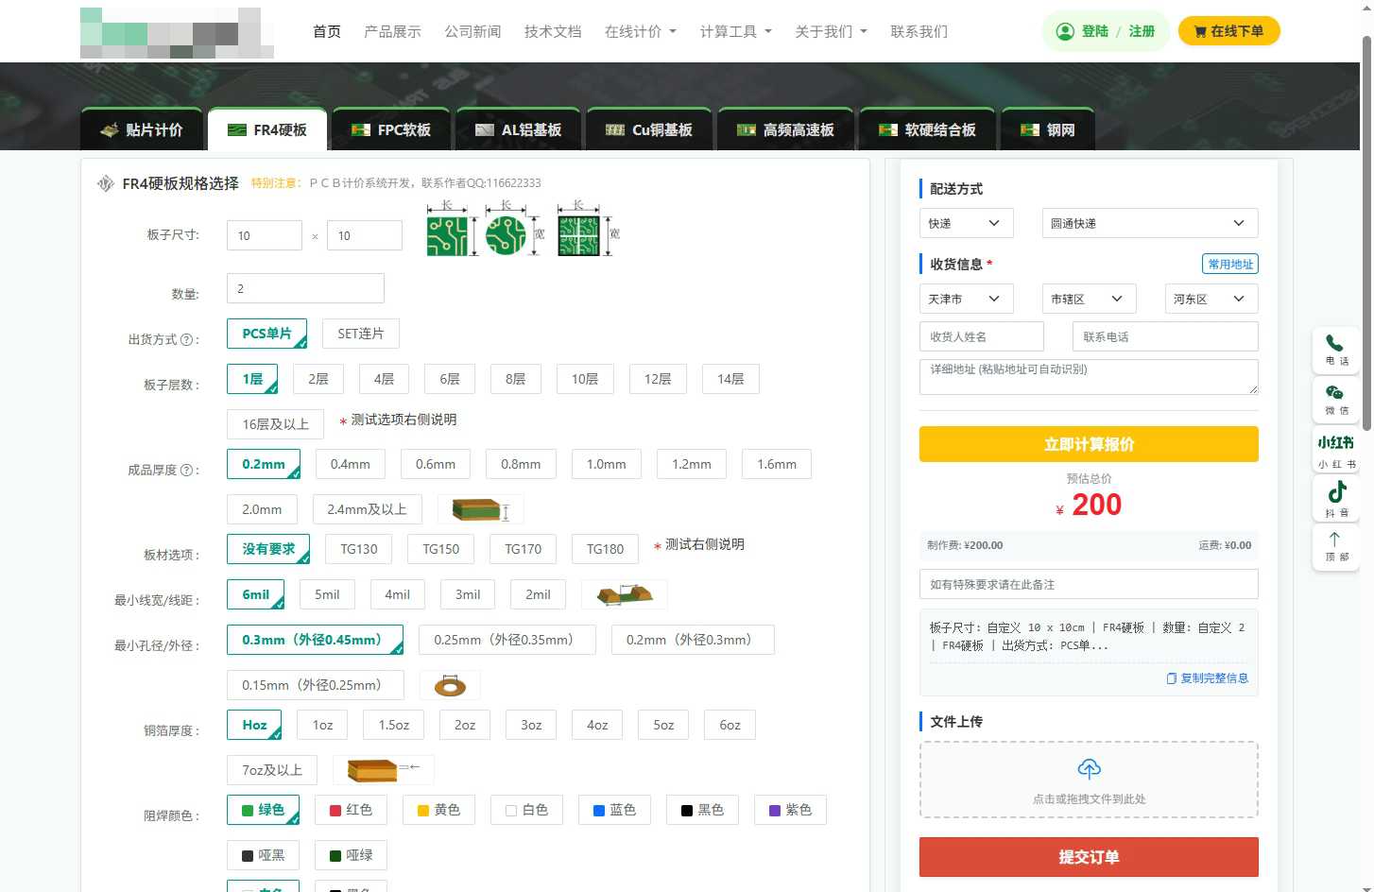Open the 天津市 province dropdown

pos(965,299)
